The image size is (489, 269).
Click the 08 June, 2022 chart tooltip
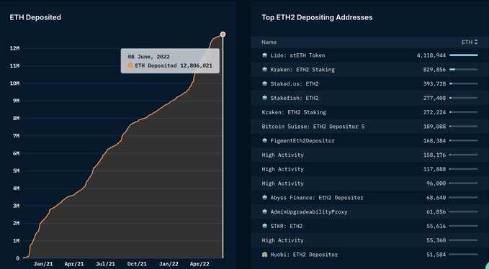pos(170,61)
